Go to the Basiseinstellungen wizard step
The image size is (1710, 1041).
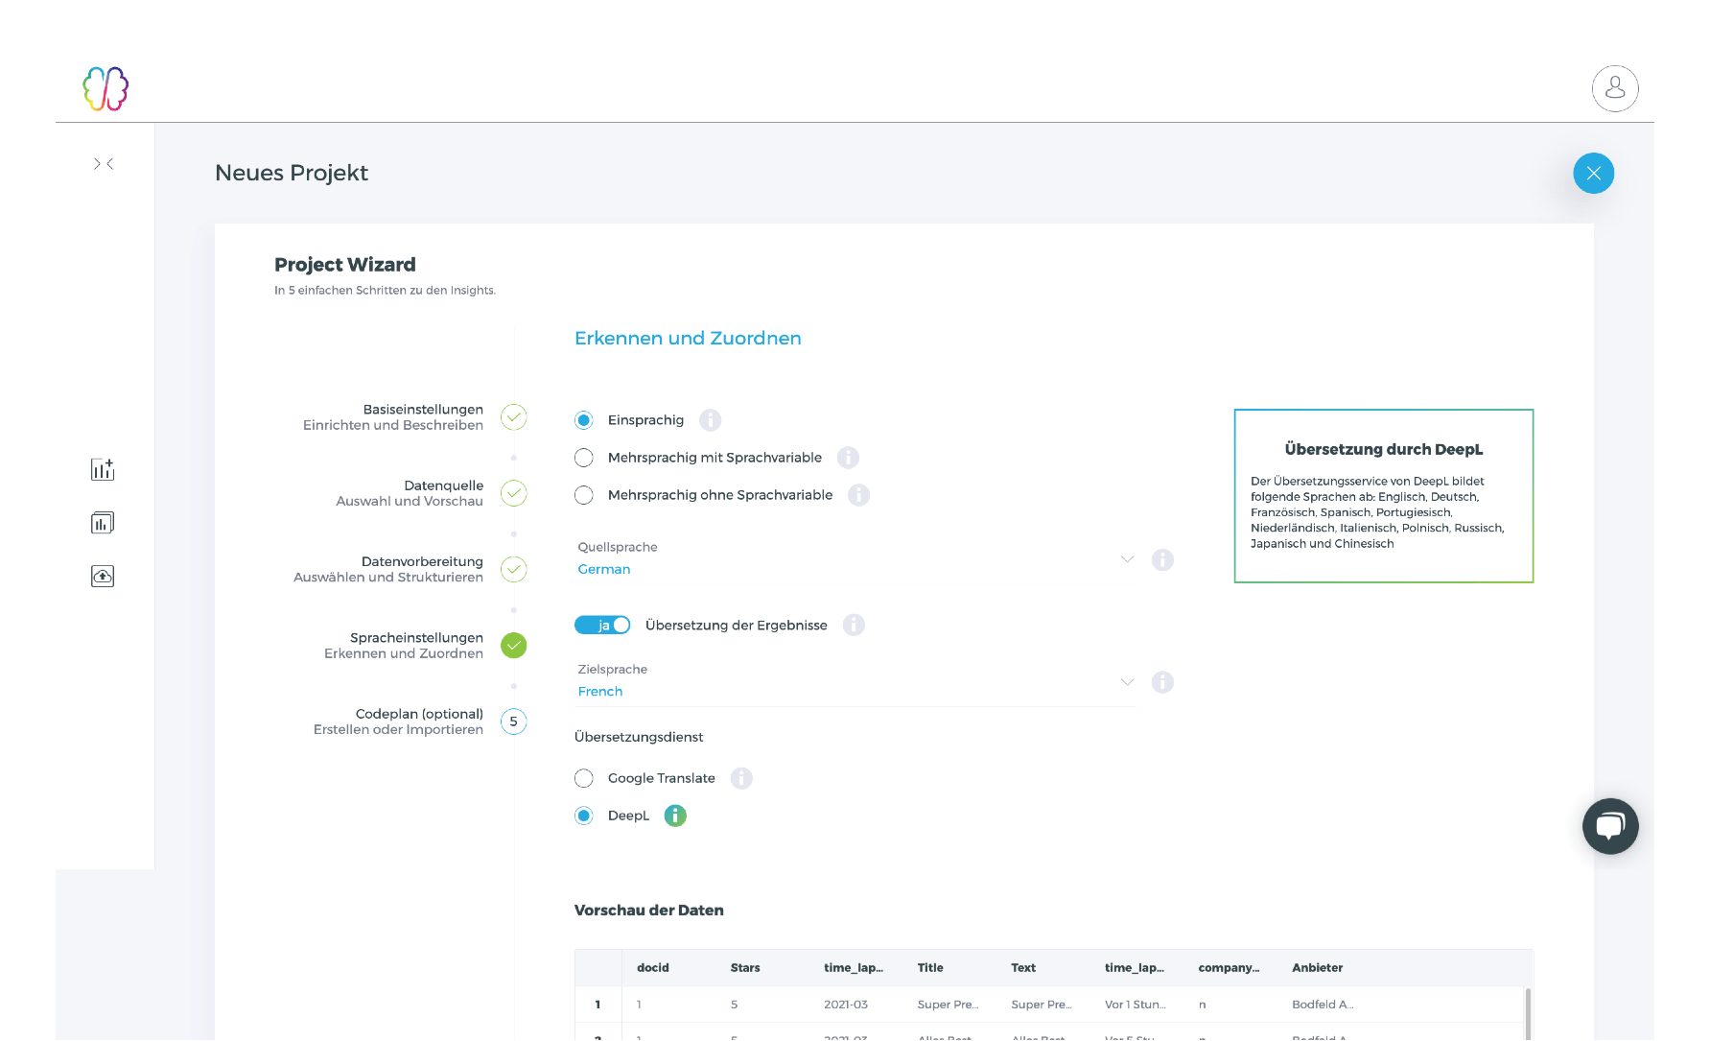coord(393,417)
